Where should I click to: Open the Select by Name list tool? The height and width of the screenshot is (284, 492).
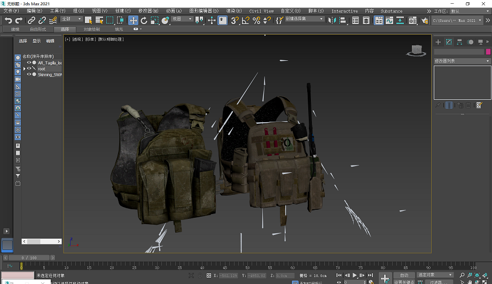point(99,20)
